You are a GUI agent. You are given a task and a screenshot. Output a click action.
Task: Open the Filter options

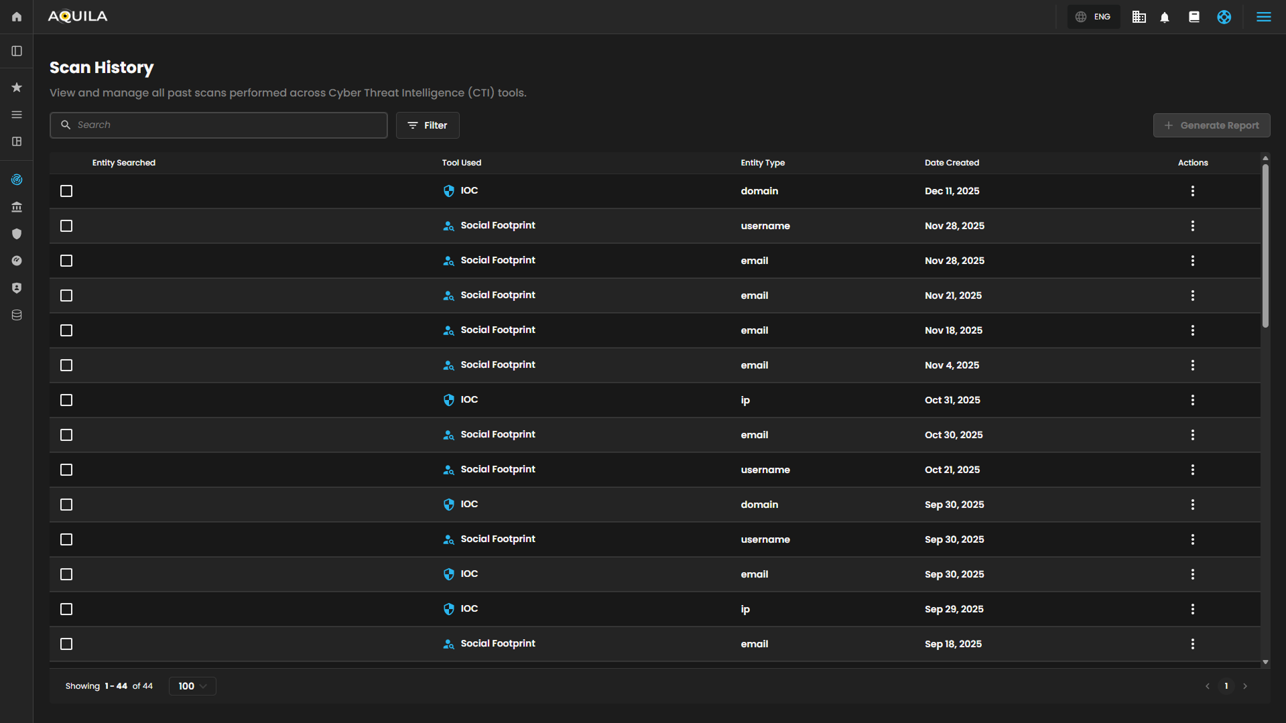pos(428,125)
